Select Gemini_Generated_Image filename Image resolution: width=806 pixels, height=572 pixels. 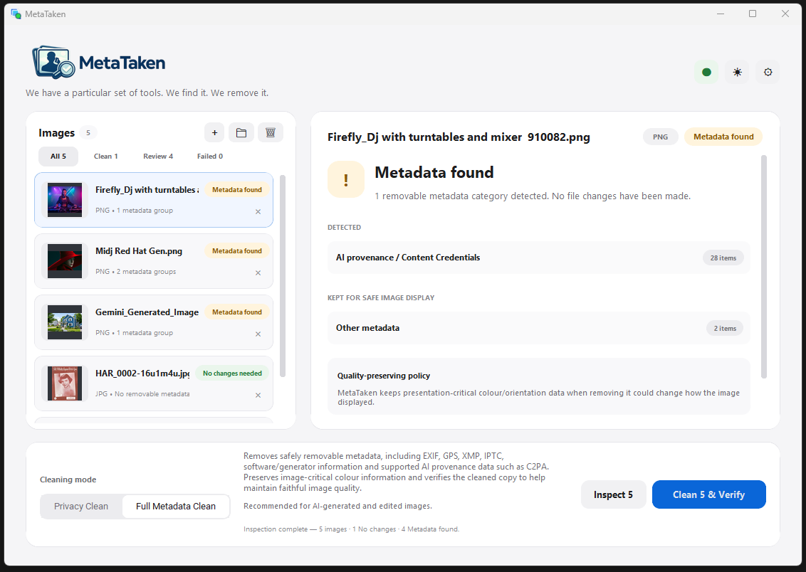point(147,312)
